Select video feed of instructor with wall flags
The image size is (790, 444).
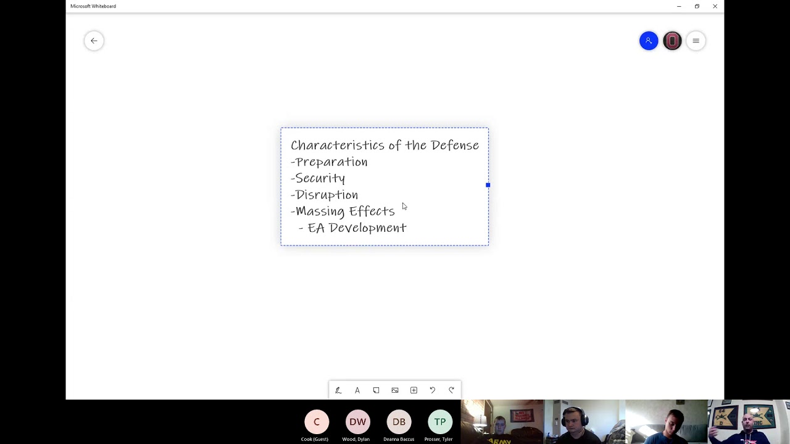click(x=749, y=422)
